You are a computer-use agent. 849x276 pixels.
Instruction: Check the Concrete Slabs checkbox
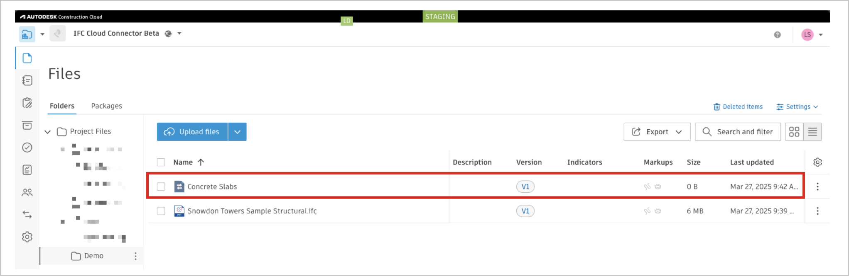pos(161,186)
